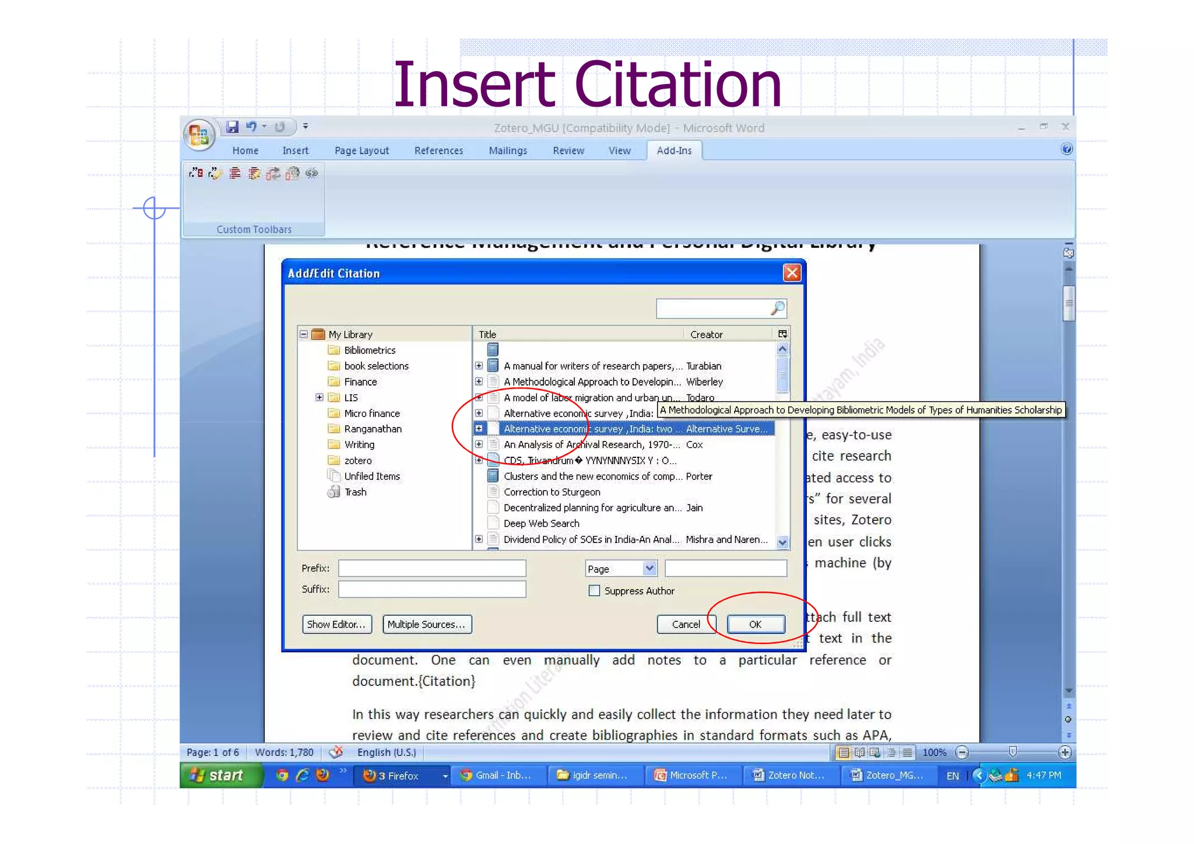Click the search magnifier icon in citation dialog
1194x844 pixels.
tap(778, 308)
